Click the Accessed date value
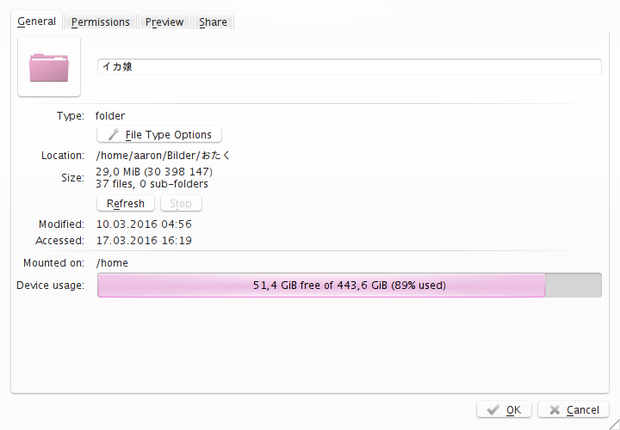This screenshot has height=430, width=620. (144, 240)
